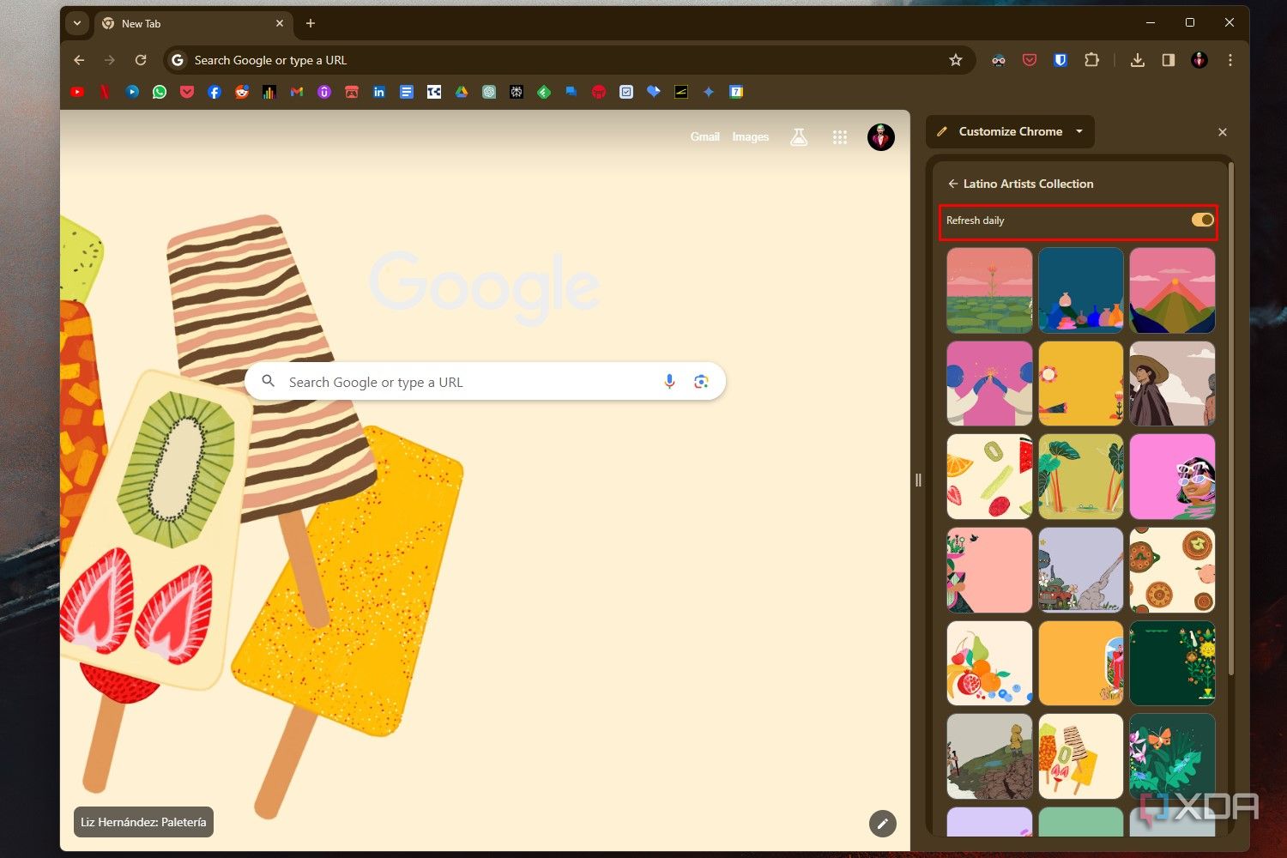This screenshot has height=858, width=1287.
Task: Open the three-dot Chrome menu
Action: click(x=1230, y=59)
